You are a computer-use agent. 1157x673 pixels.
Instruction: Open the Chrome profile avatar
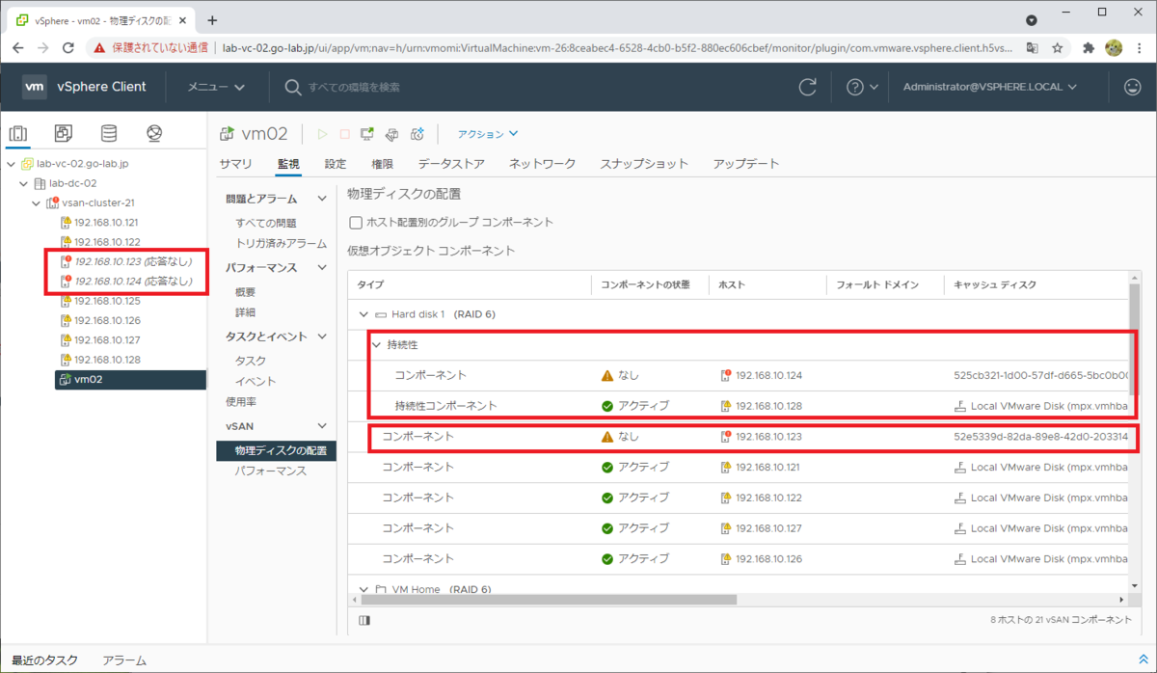coord(1114,47)
